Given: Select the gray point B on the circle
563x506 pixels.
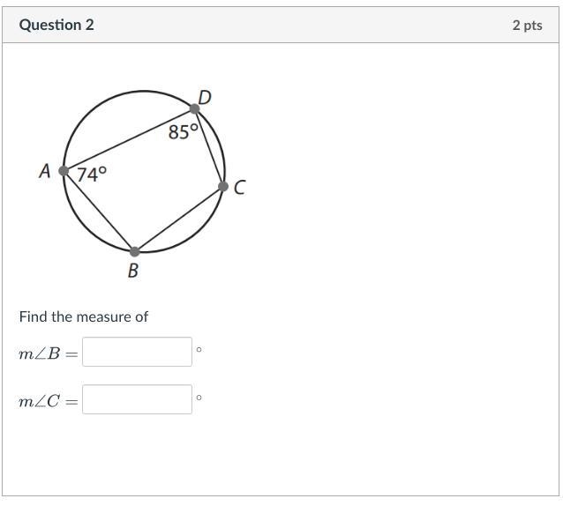Looking at the screenshot, I should coord(134,252).
